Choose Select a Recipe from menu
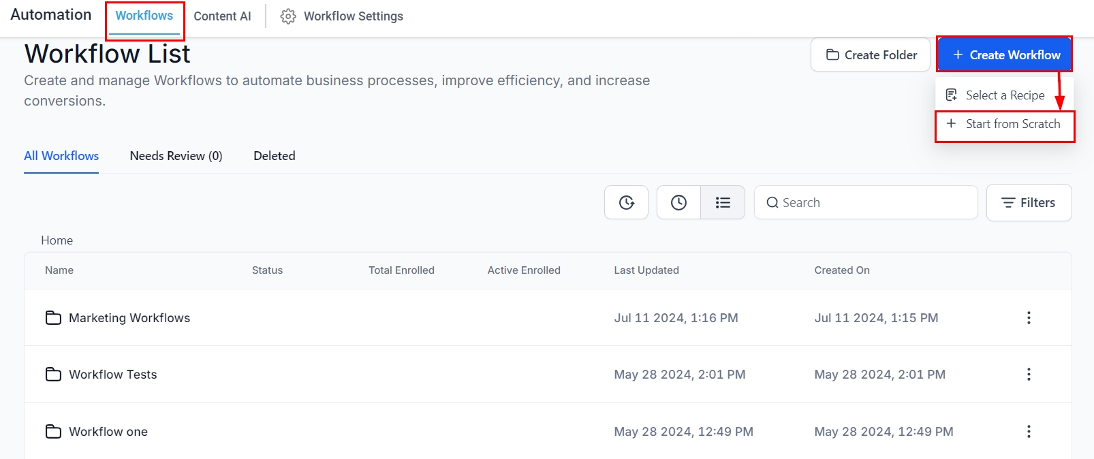 (x=1004, y=95)
